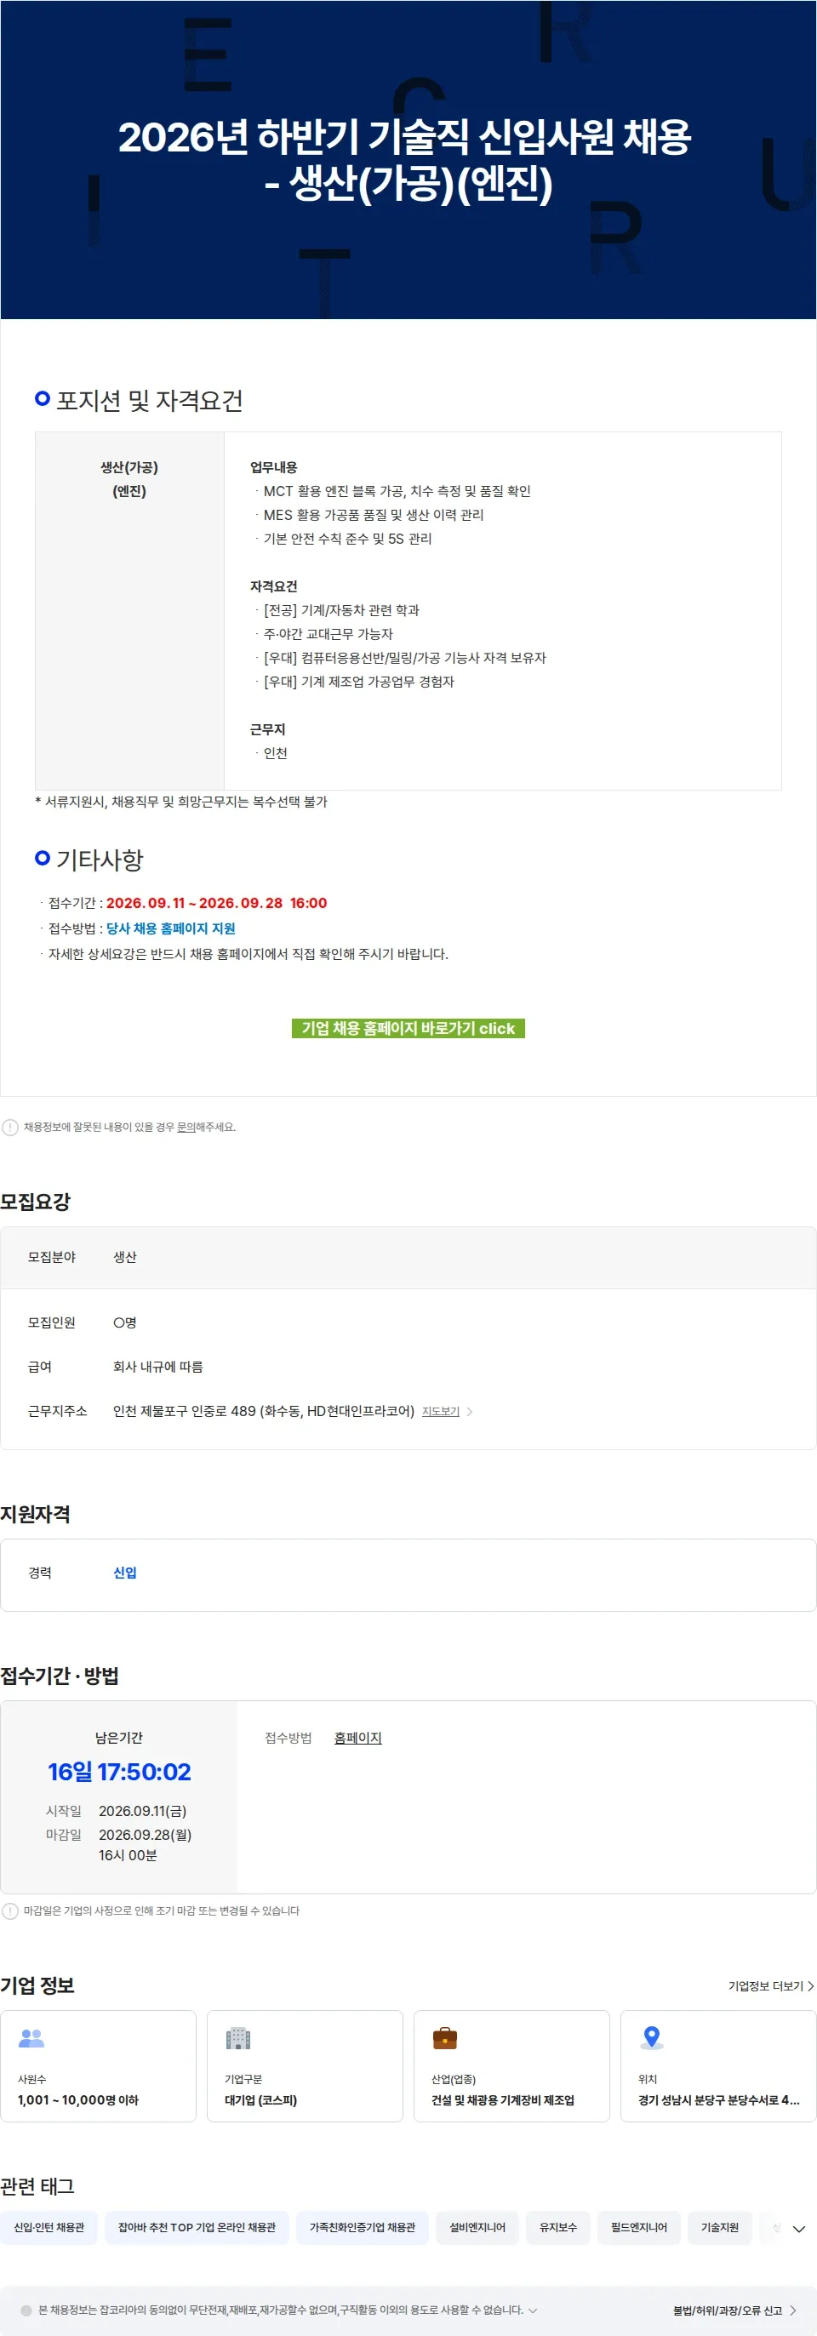Click the 포지션 및 자격요건 blue circle bullet
Screen dimensions: 817x2336
click(x=42, y=398)
